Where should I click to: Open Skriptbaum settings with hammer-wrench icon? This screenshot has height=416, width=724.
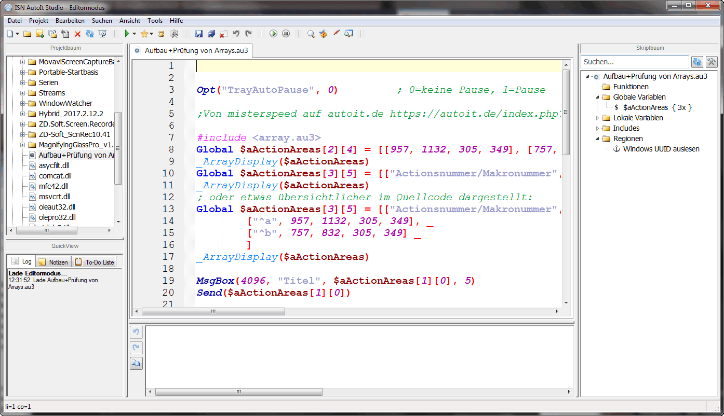click(x=711, y=62)
